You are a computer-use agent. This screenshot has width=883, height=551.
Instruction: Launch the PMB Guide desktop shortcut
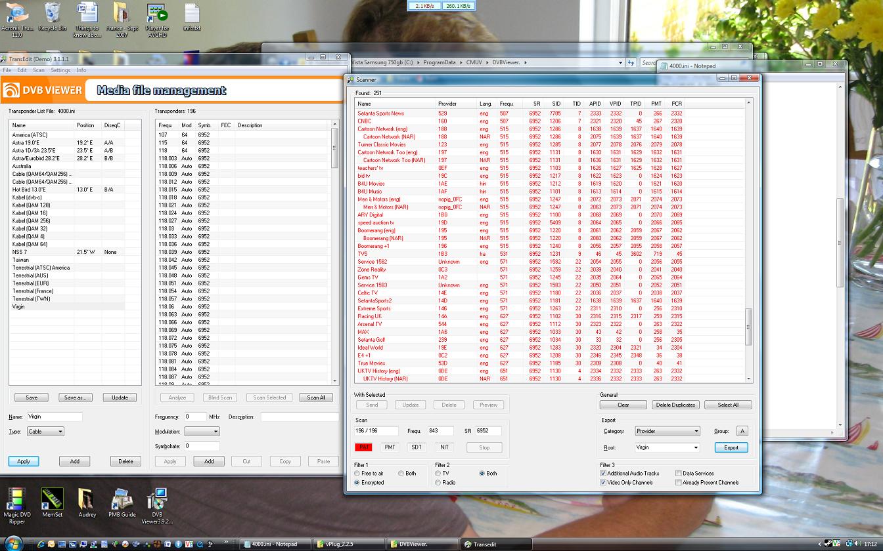pos(122,503)
